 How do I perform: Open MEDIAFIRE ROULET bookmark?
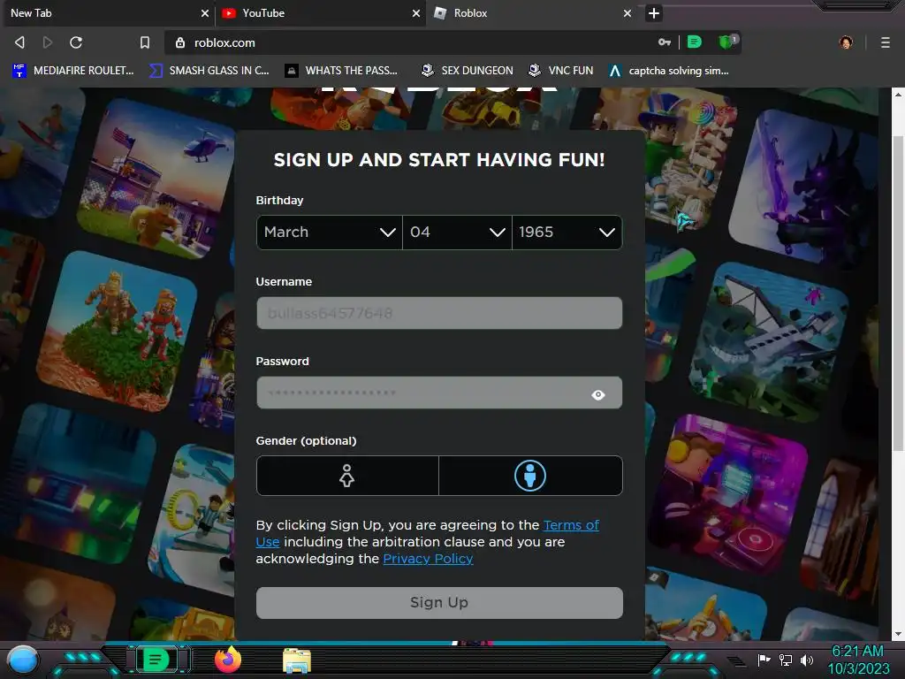(72, 71)
